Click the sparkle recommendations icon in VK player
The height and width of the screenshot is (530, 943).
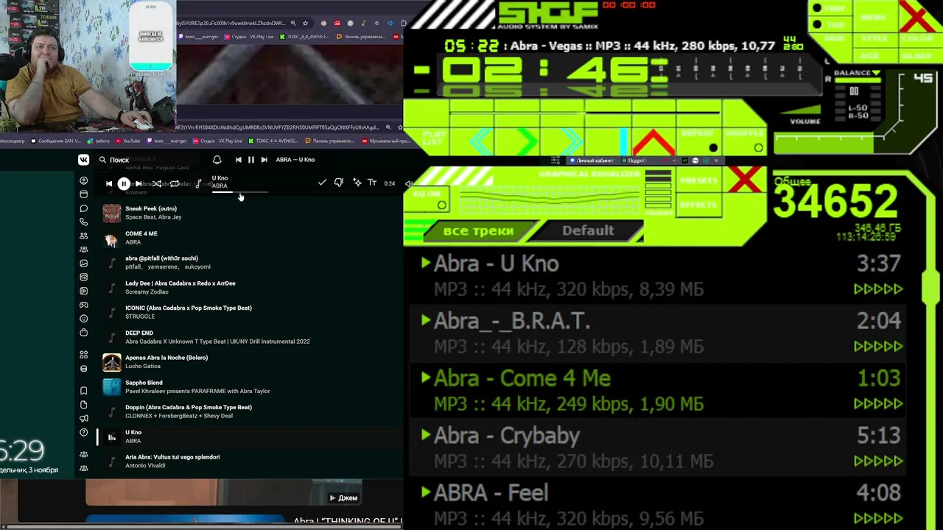357,183
